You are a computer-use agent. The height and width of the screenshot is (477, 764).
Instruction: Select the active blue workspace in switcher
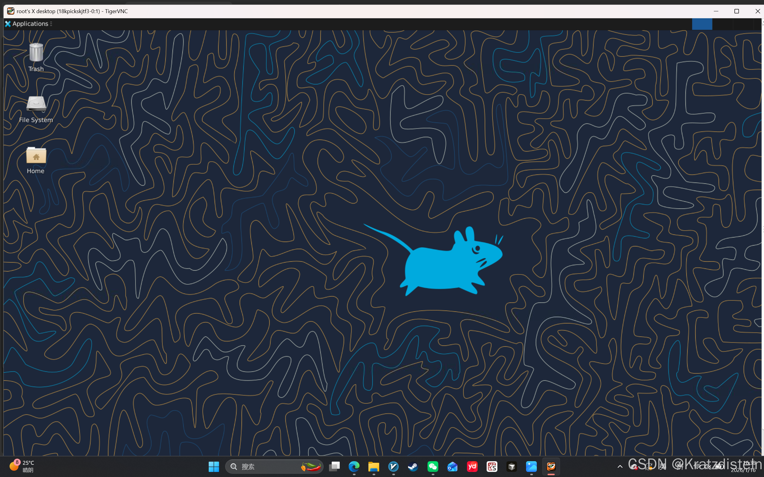tap(702, 24)
